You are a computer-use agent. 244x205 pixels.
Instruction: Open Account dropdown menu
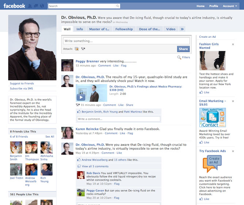[x=230, y=6]
